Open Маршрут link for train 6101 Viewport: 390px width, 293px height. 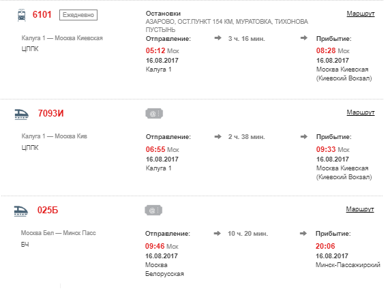(361, 14)
